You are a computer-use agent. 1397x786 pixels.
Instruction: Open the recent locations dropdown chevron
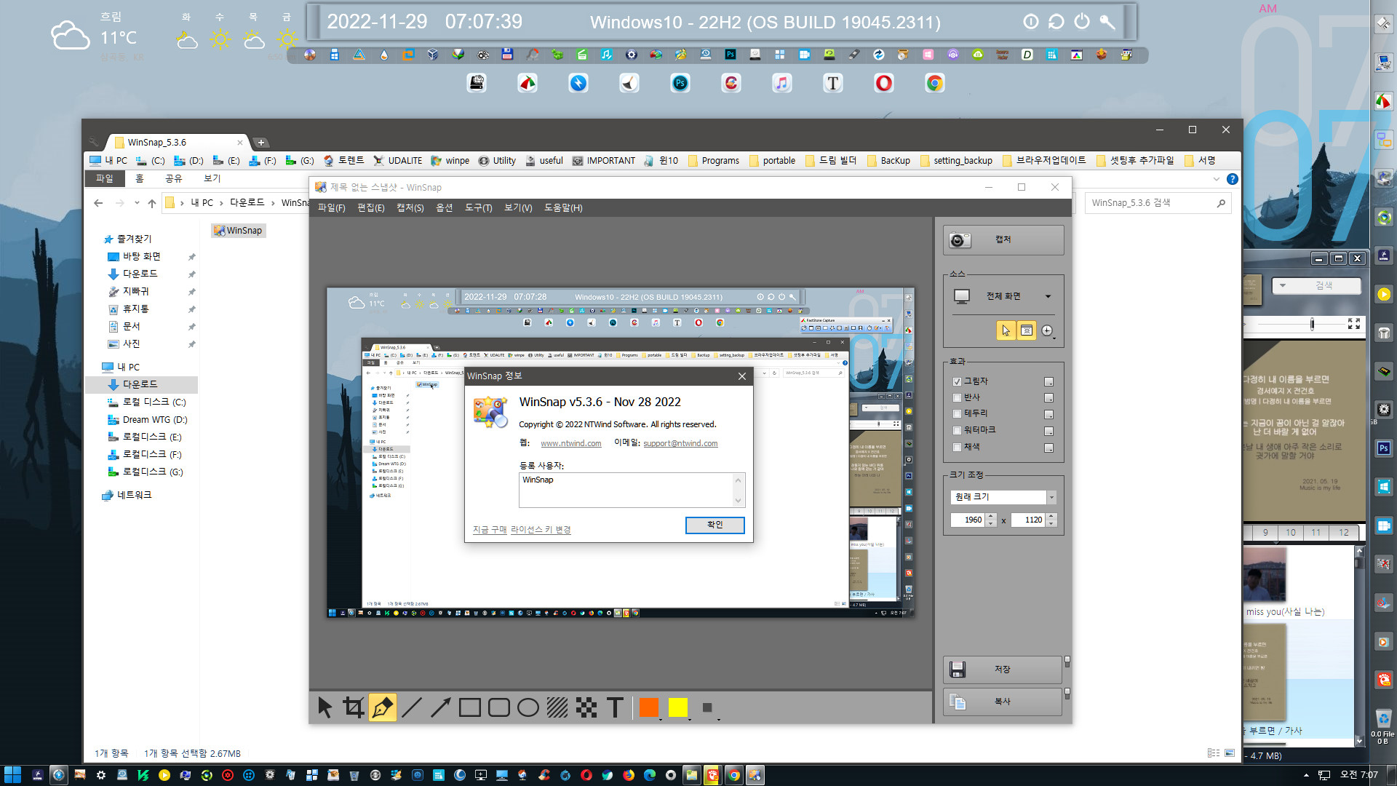click(x=137, y=203)
